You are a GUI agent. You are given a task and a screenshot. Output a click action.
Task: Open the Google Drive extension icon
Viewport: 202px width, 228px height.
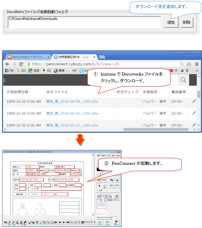pos(189,64)
